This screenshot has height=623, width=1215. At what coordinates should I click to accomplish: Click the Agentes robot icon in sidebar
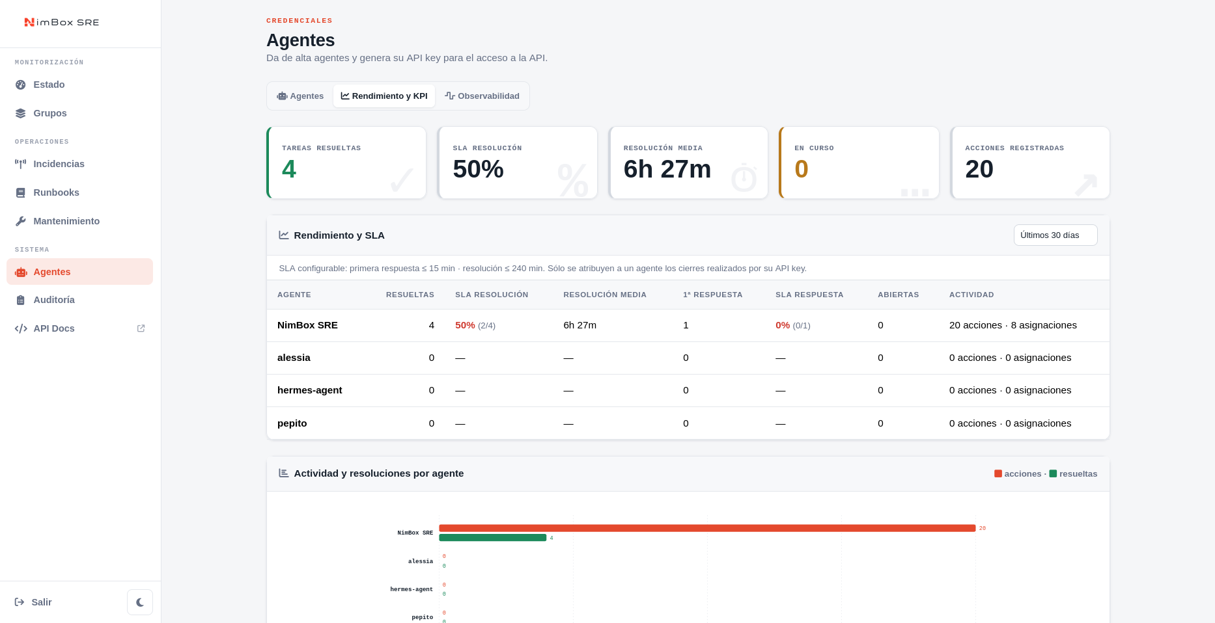[21, 272]
